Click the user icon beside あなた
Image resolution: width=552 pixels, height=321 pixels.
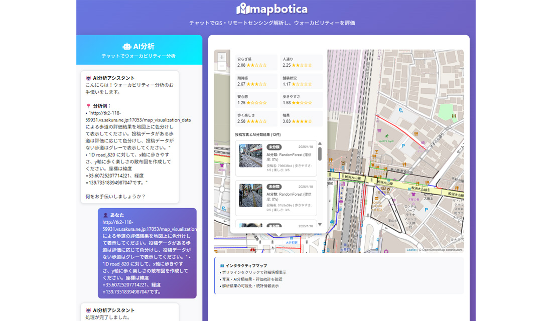coord(105,215)
